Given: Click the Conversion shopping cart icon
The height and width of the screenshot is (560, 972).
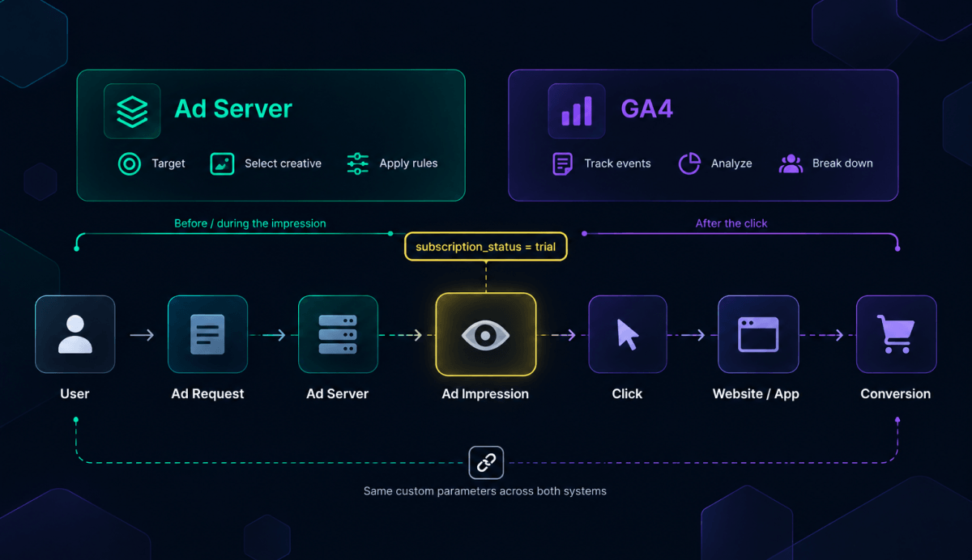Looking at the screenshot, I should click(897, 334).
